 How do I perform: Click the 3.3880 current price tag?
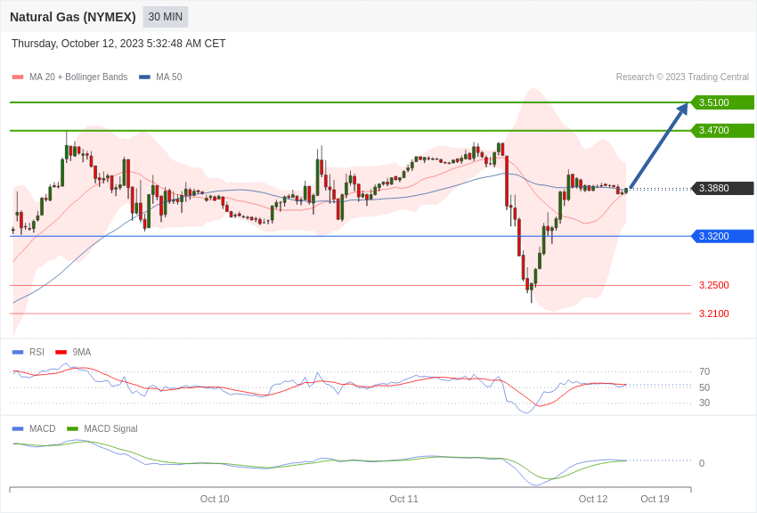pos(722,188)
